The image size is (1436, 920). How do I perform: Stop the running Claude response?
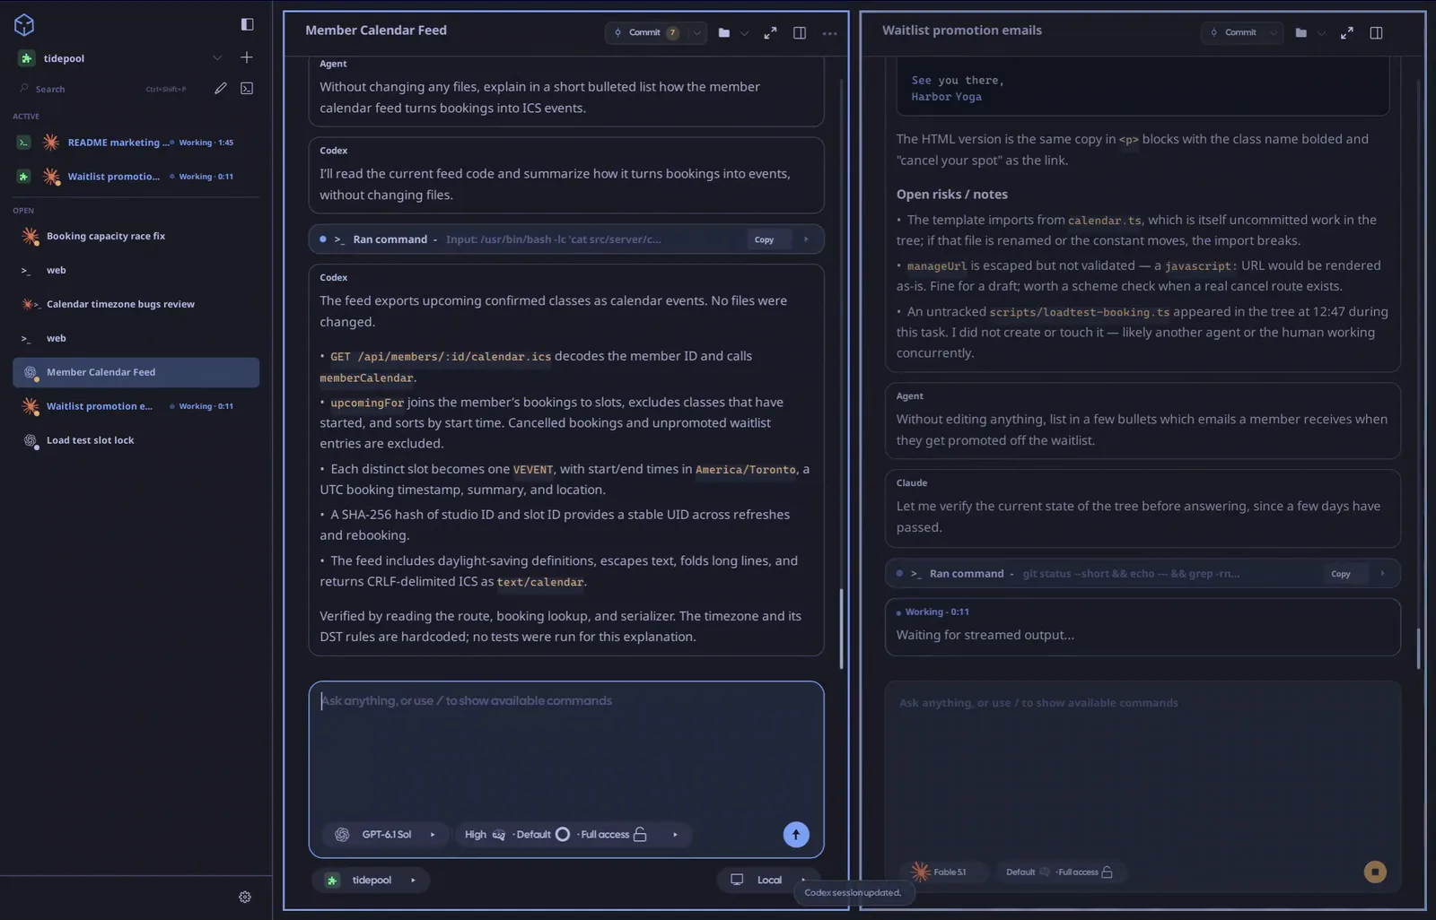(1375, 872)
